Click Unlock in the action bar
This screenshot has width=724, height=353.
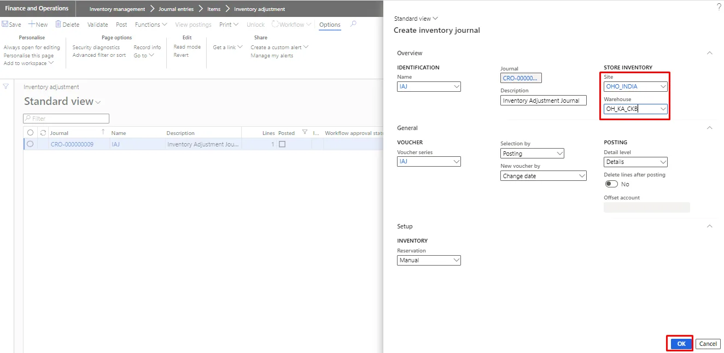pyautogui.click(x=255, y=25)
